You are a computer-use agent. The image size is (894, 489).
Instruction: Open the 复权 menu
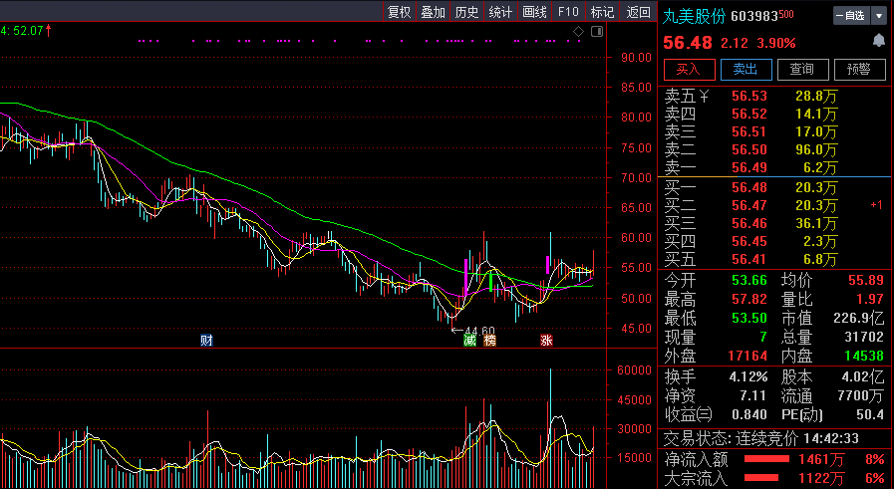pyautogui.click(x=399, y=12)
